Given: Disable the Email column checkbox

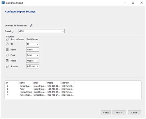Looking at the screenshot, I should [7, 55].
